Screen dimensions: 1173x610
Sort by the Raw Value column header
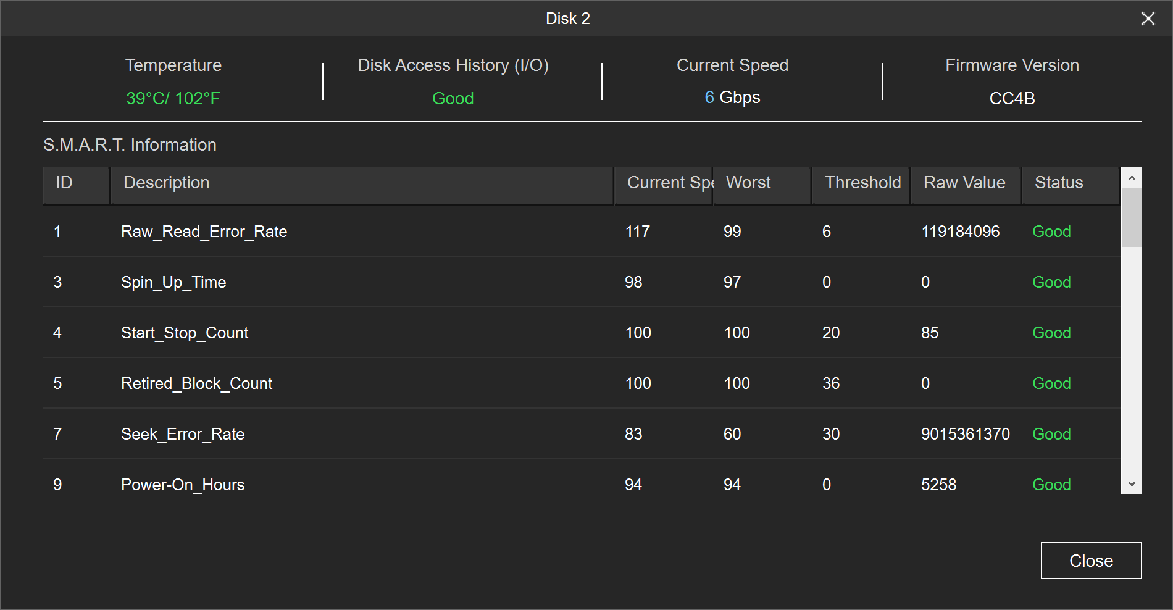coord(965,183)
